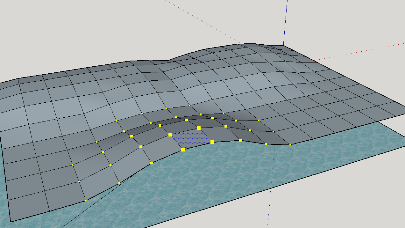Screen dimensions: 405x228
Task: Click the near-left bottom corner of terrain mesh
Action: 11,221
